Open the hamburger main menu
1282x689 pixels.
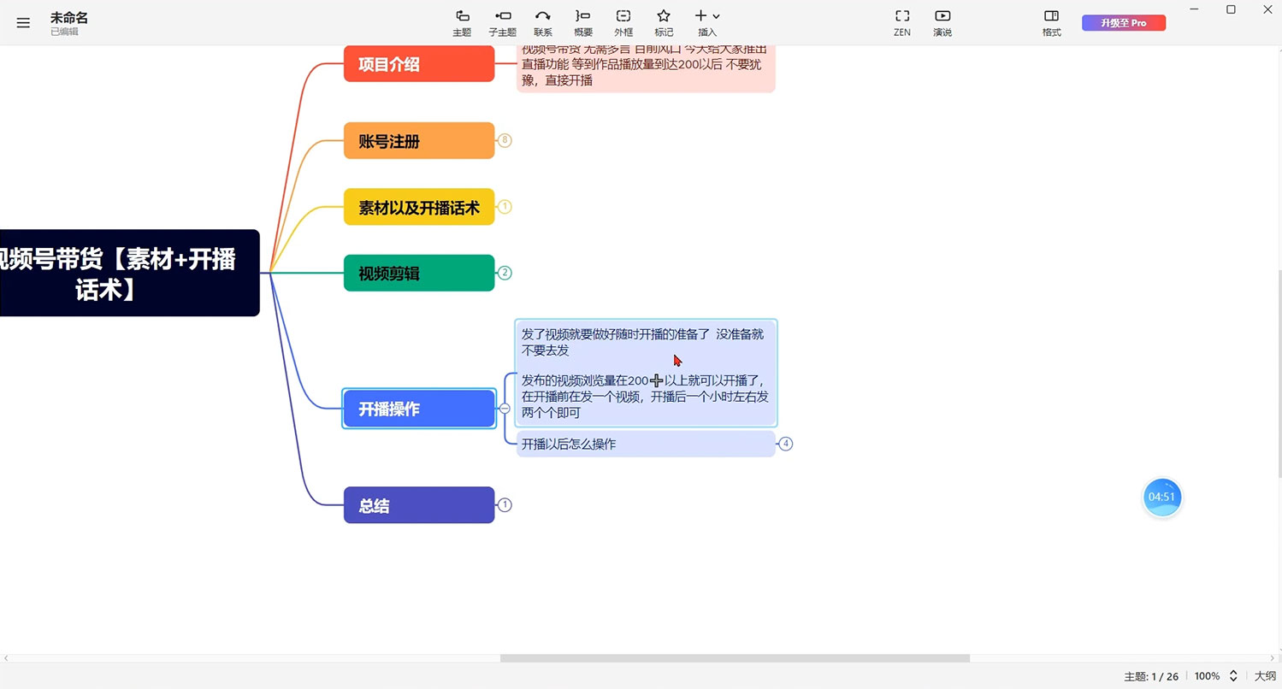(x=23, y=23)
